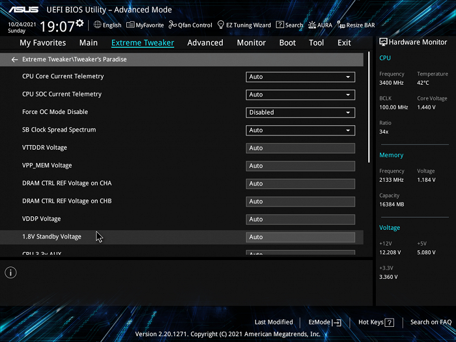Switch to the Exit tab
Screen dimensions: 456x342
(344, 43)
